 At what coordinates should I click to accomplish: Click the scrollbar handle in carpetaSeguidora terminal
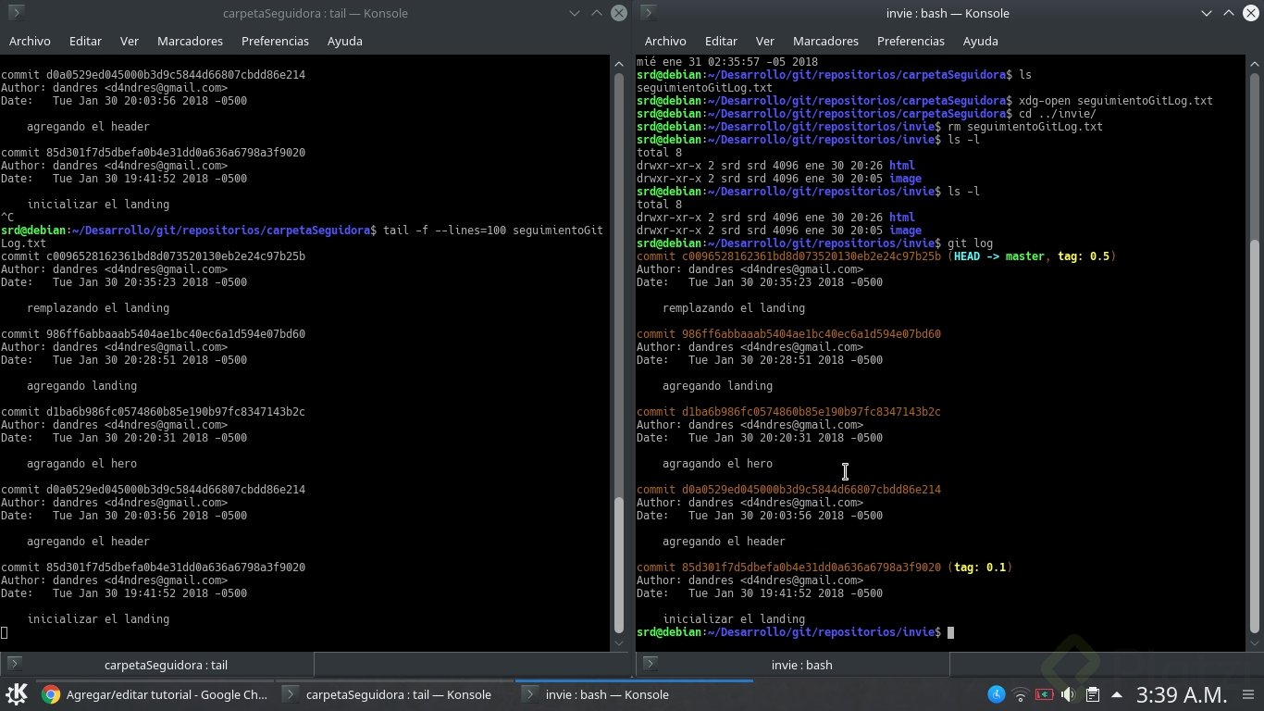point(619,564)
